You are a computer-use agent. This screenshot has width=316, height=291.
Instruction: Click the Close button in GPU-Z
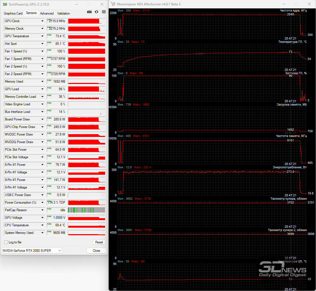[96, 250]
